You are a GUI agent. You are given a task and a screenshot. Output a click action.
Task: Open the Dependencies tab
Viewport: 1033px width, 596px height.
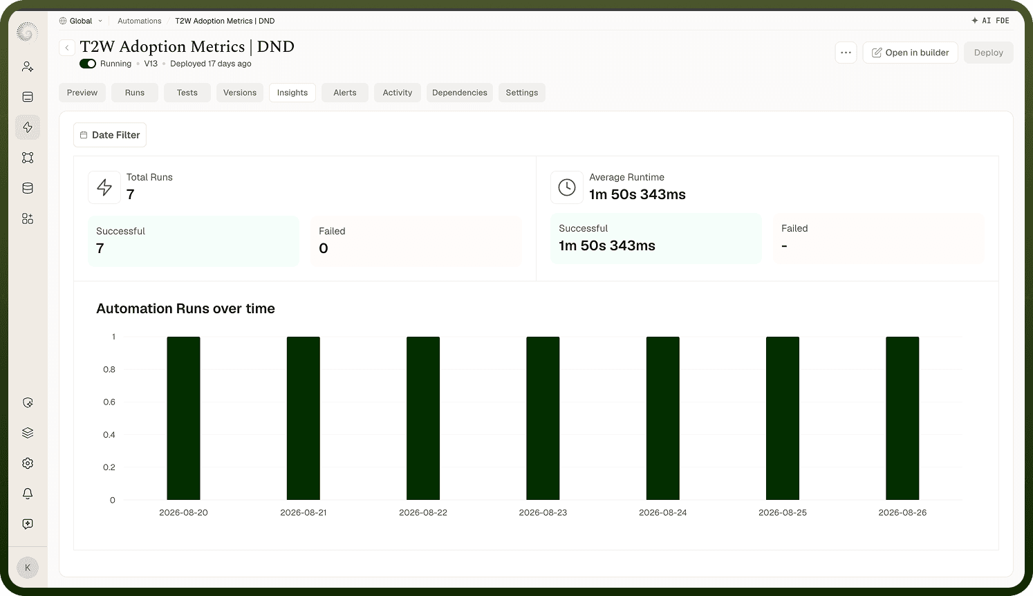pyautogui.click(x=460, y=93)
